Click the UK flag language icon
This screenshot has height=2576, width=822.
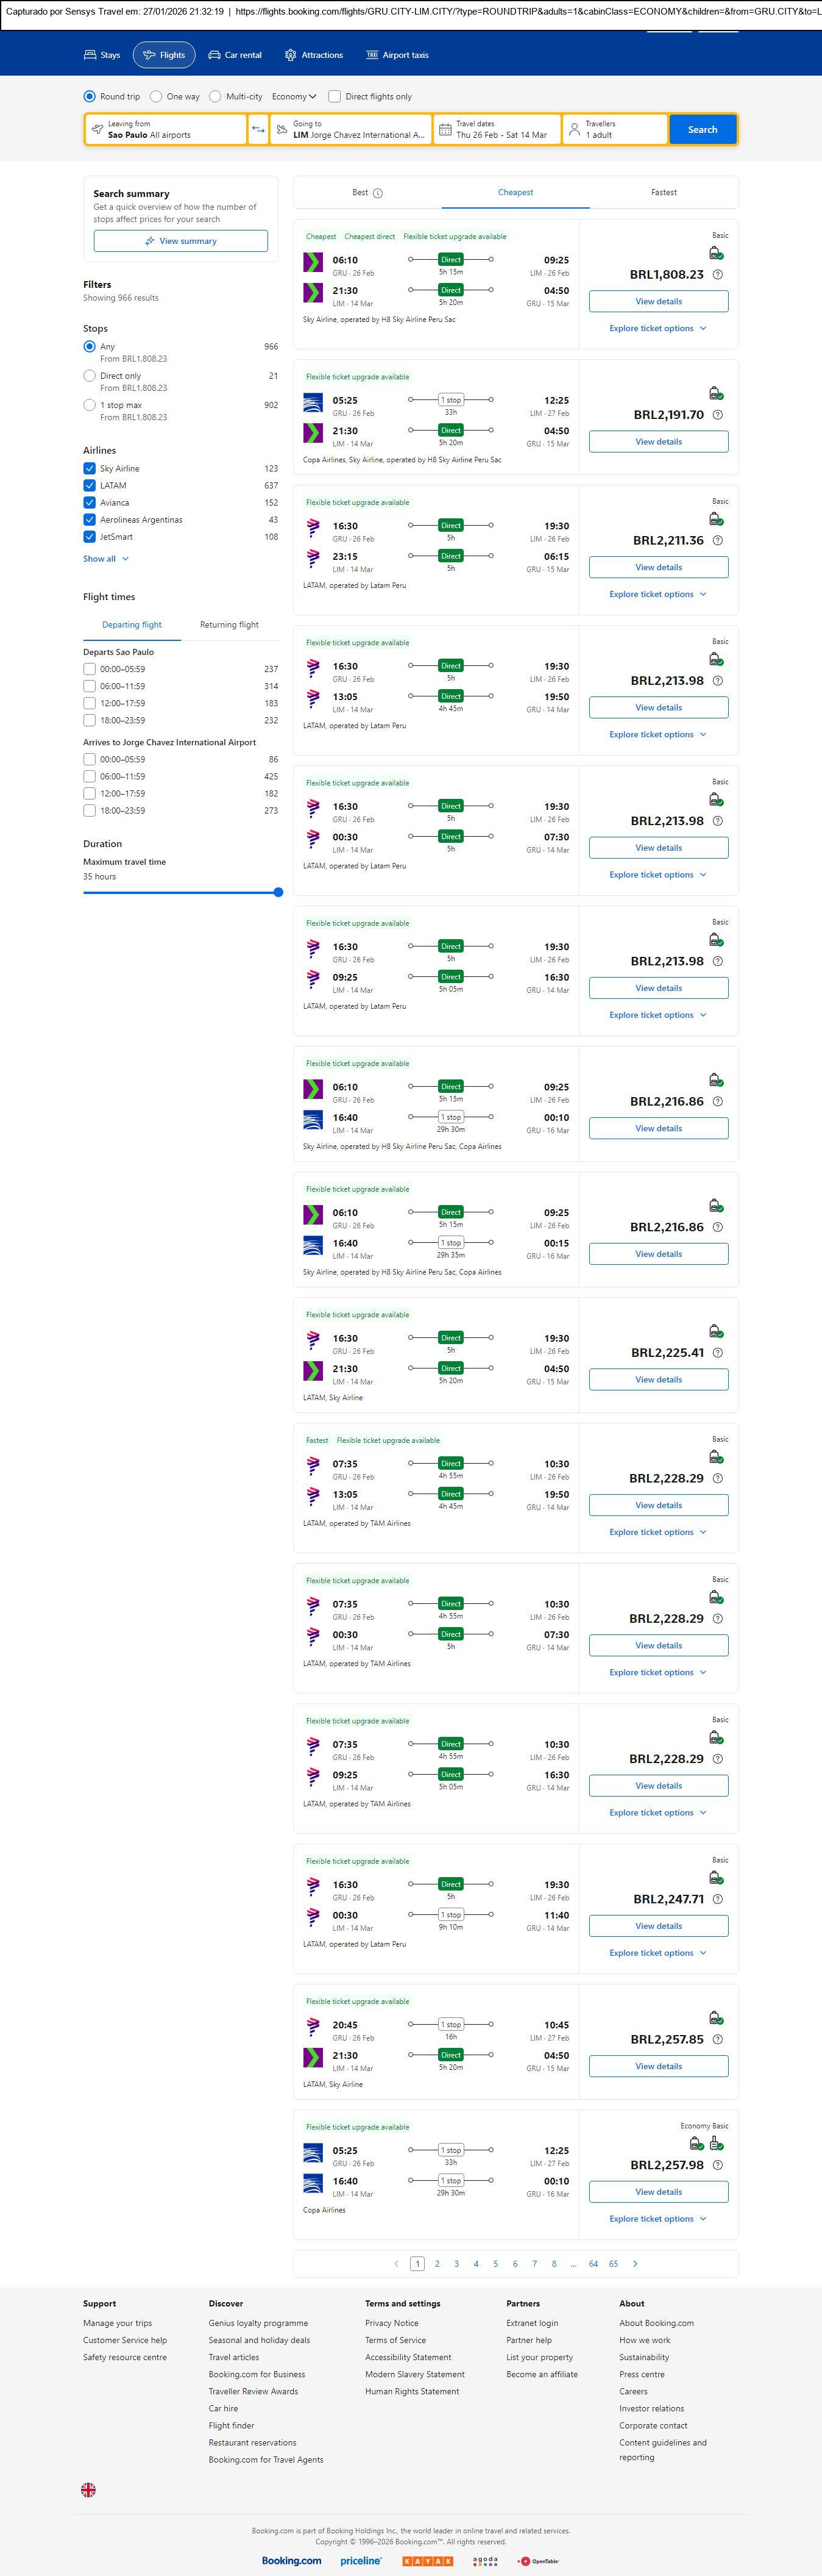(x=89, y=2489)
